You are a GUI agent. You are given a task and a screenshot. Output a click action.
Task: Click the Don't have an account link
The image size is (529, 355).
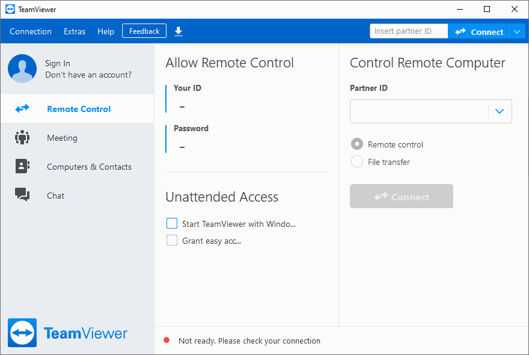click(88, 75)
